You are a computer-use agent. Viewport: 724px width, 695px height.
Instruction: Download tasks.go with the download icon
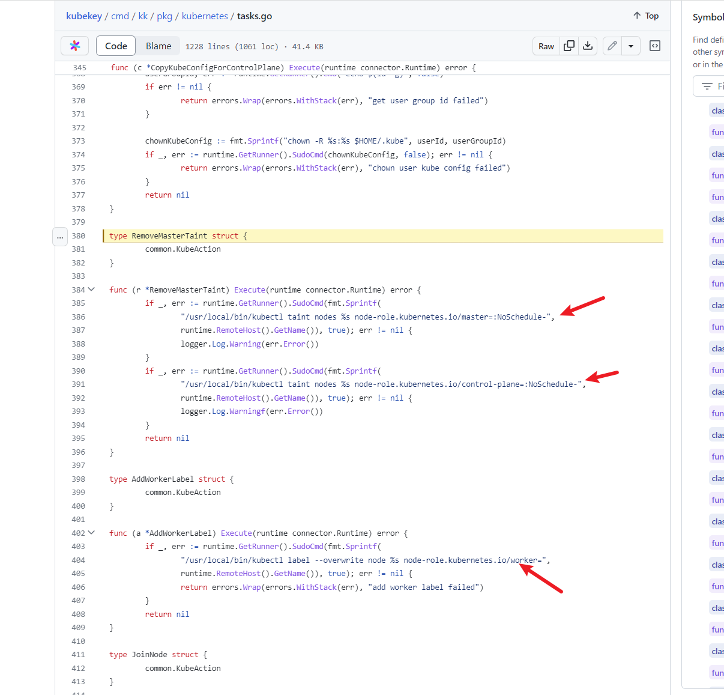pos(588,46)
